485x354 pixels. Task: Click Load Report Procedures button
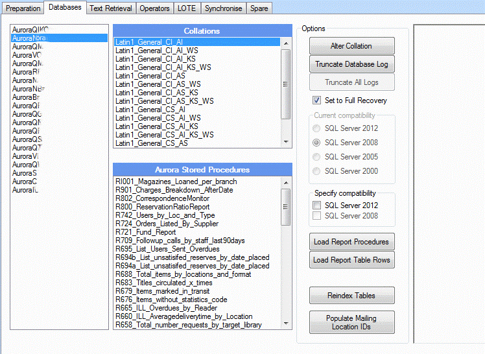click(x=351, y=241)
